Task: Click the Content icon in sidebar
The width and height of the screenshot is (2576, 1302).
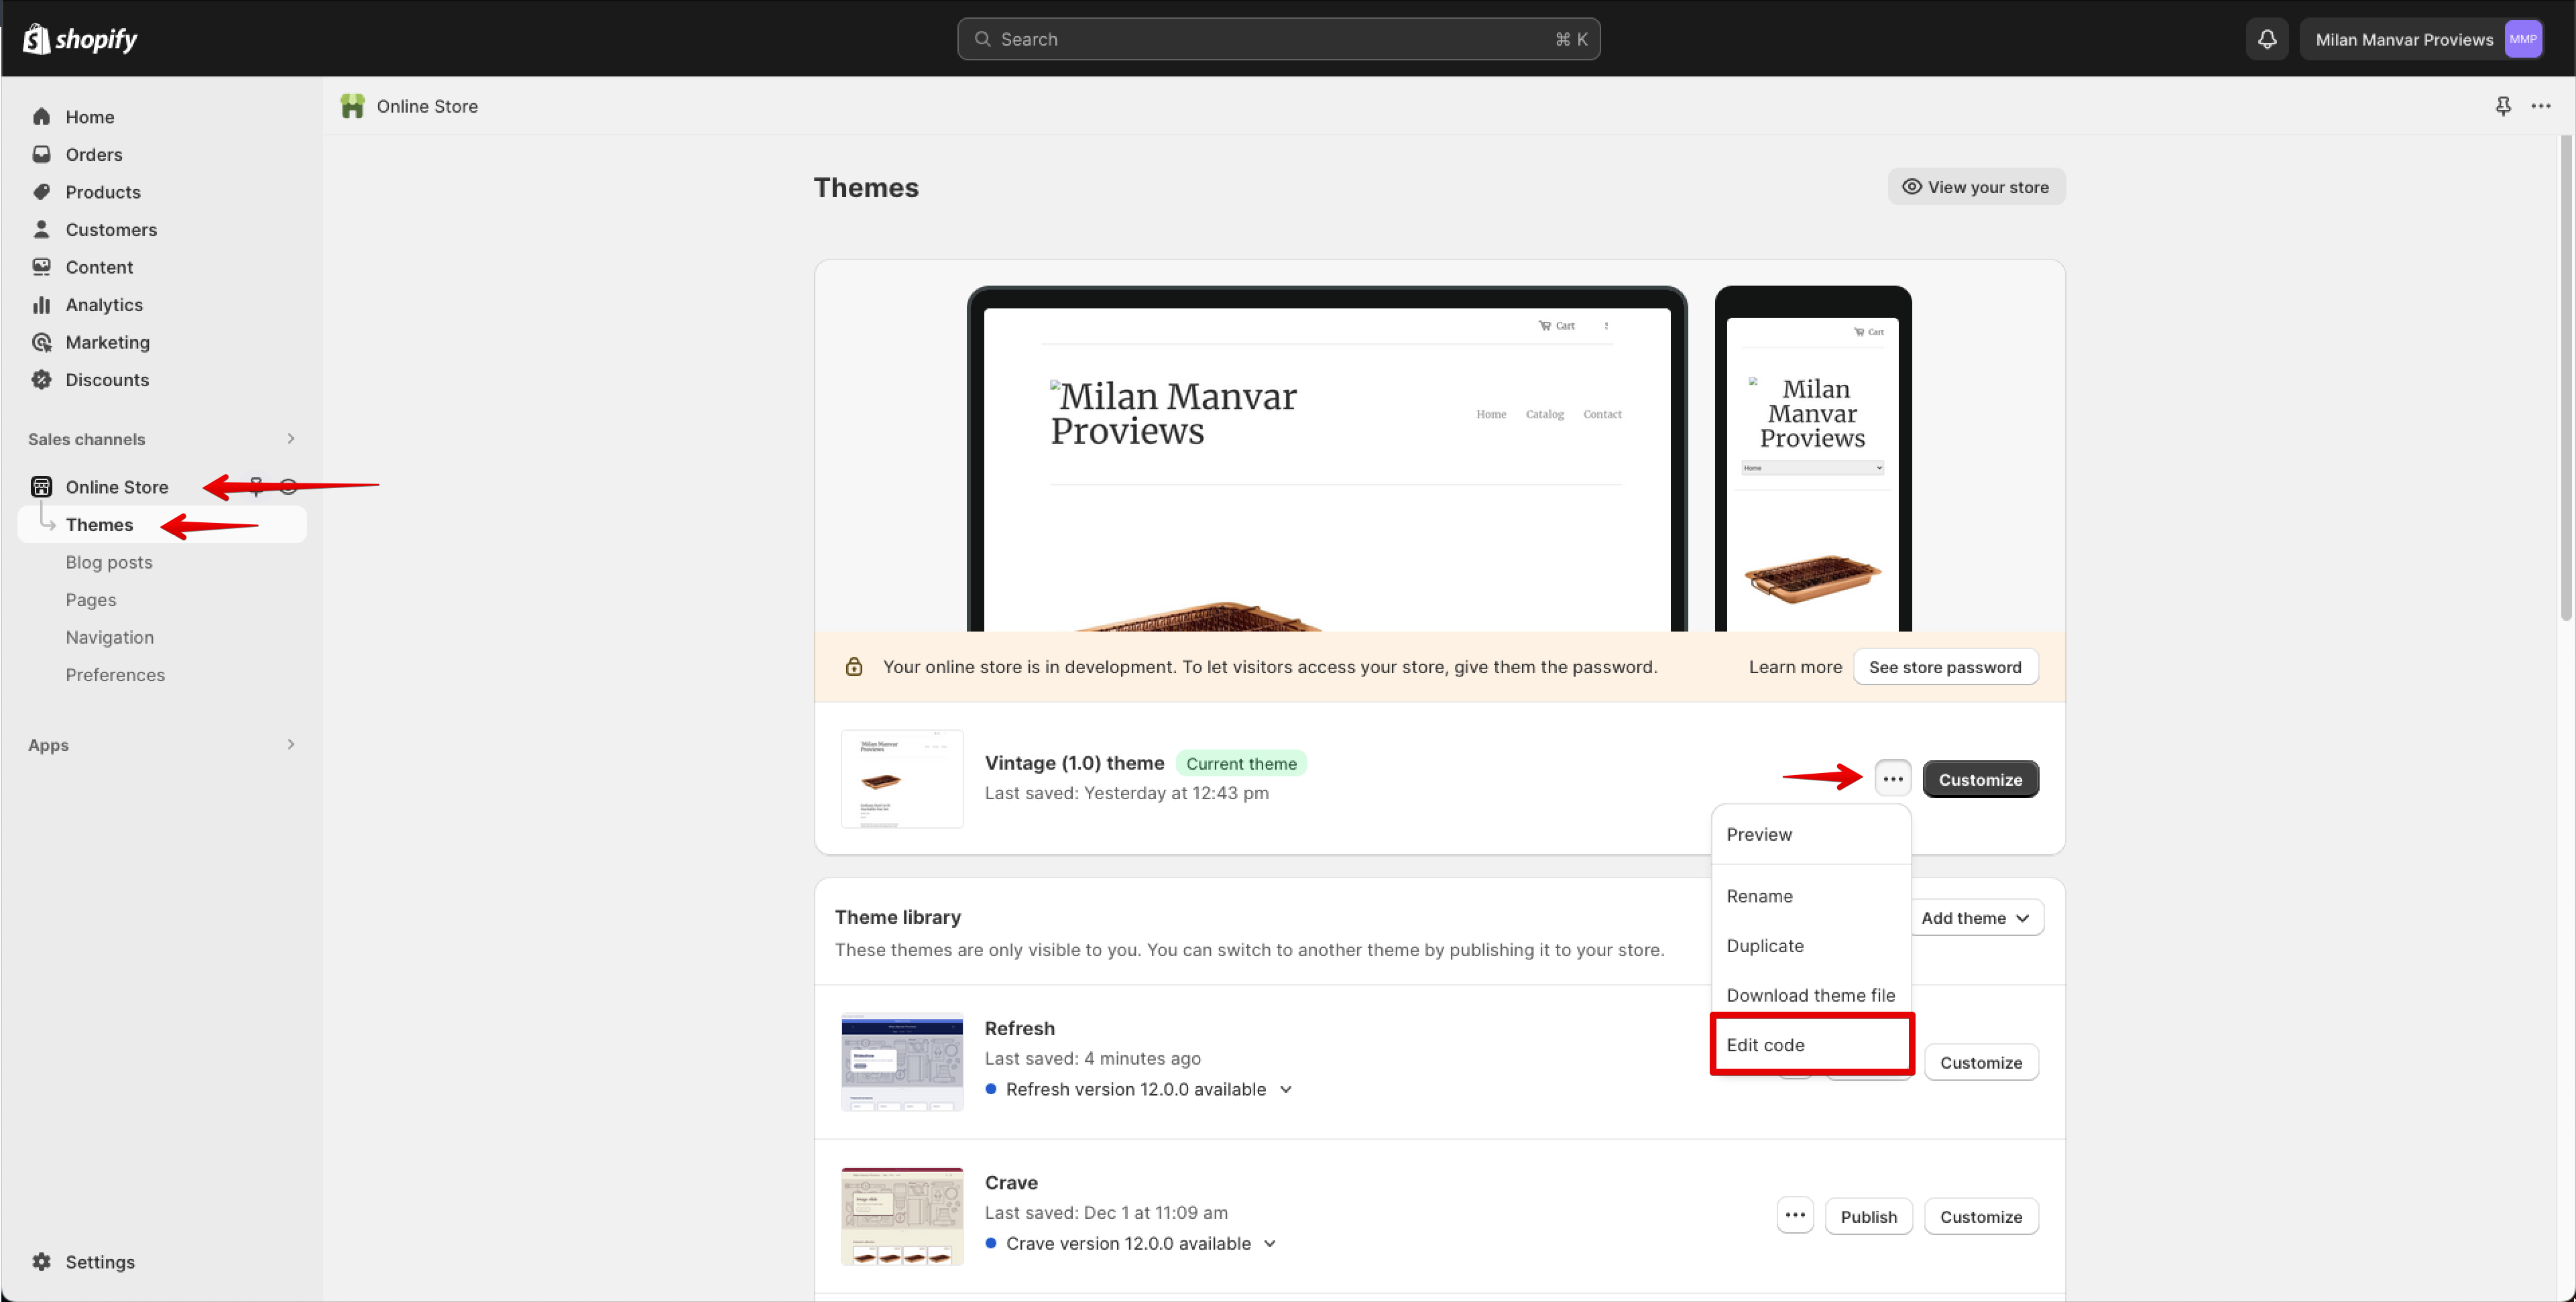Action: click(41, 267)
